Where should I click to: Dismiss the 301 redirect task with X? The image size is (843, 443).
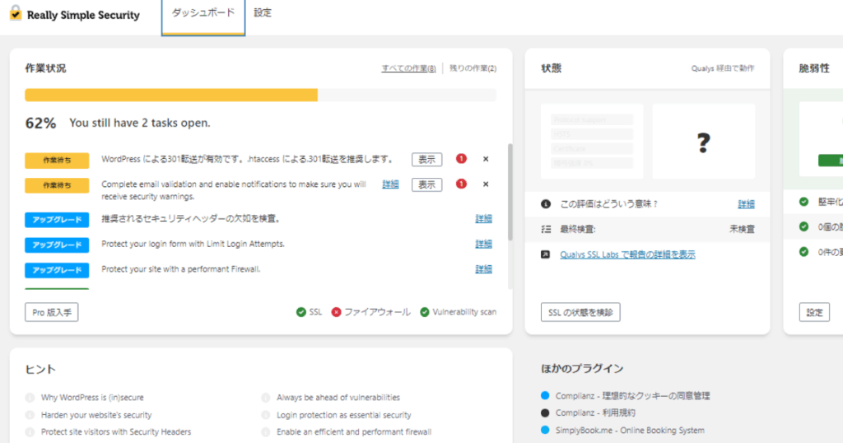point(486,160)
